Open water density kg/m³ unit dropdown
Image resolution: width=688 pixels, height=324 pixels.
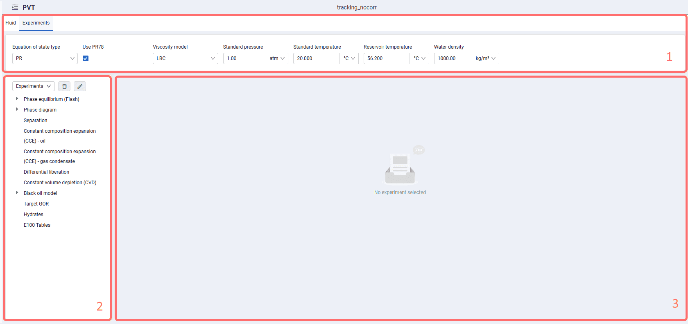click(486, 58)
